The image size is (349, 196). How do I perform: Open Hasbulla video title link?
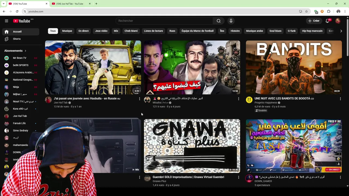(87, 99)
